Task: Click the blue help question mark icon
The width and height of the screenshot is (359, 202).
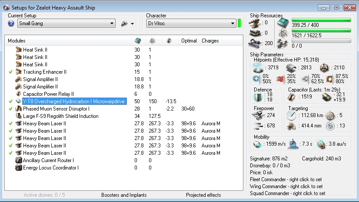Action: click(11, 23)
